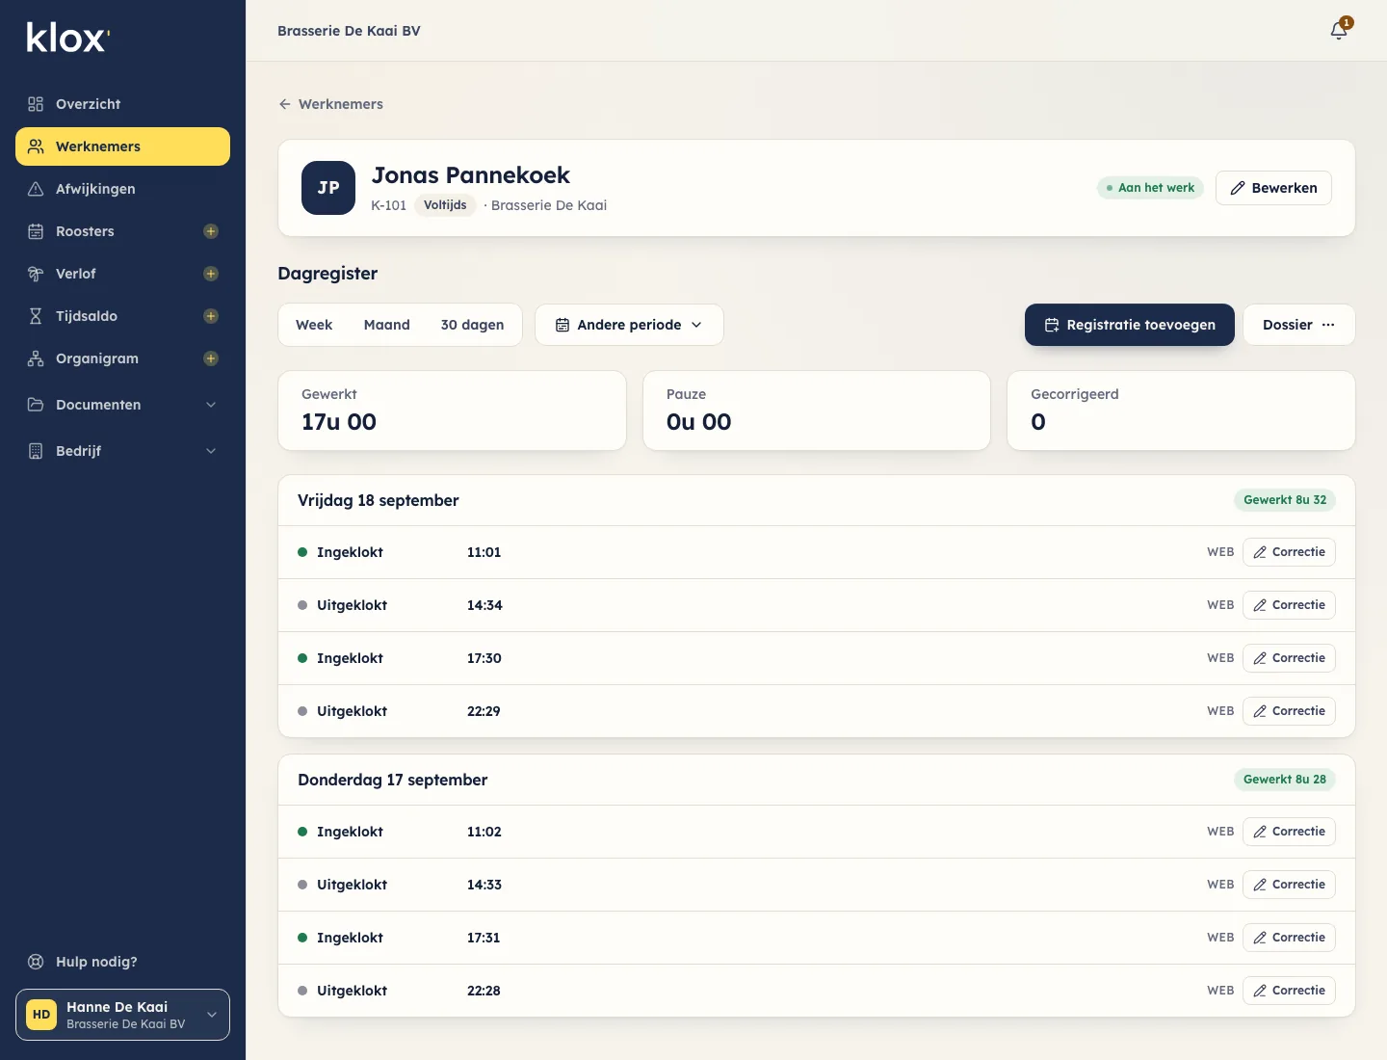This screenshot has width=1387, height=1060.
Task: Expand the Bedrijf menu
Action: (x=122, y=451)
